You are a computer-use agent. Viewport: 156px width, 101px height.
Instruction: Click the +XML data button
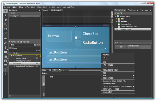(x=120, y=47)
